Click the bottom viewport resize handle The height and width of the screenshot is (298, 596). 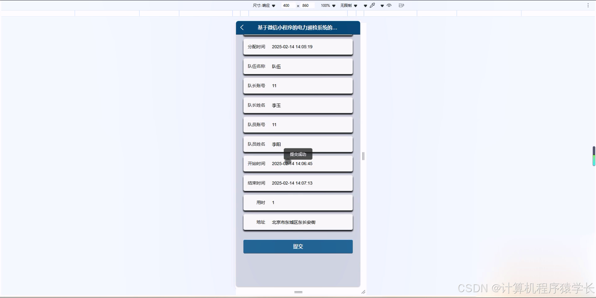click(298, 292)
